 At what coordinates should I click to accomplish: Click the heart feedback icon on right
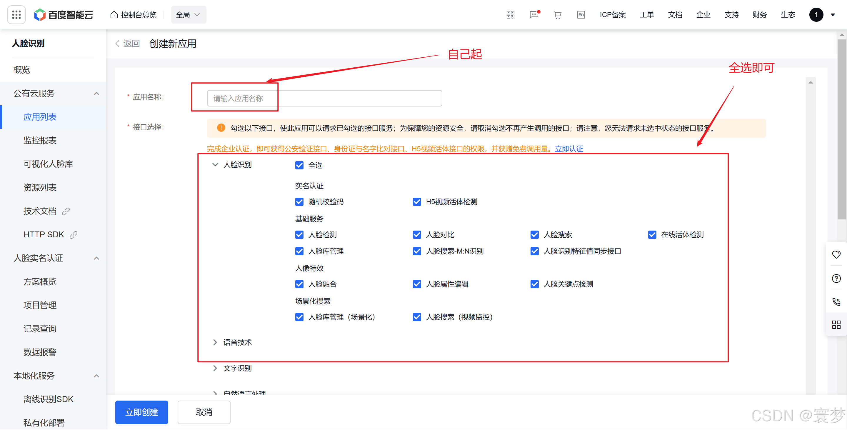tap(836, 254)
